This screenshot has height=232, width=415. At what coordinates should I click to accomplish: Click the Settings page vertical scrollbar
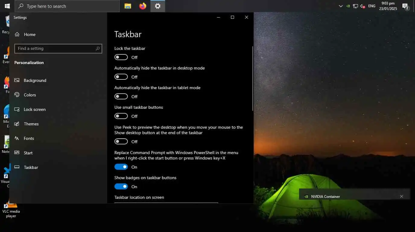(252, 78)
